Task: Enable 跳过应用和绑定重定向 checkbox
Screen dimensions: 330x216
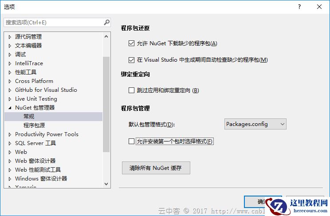Action: pos(131,90)
